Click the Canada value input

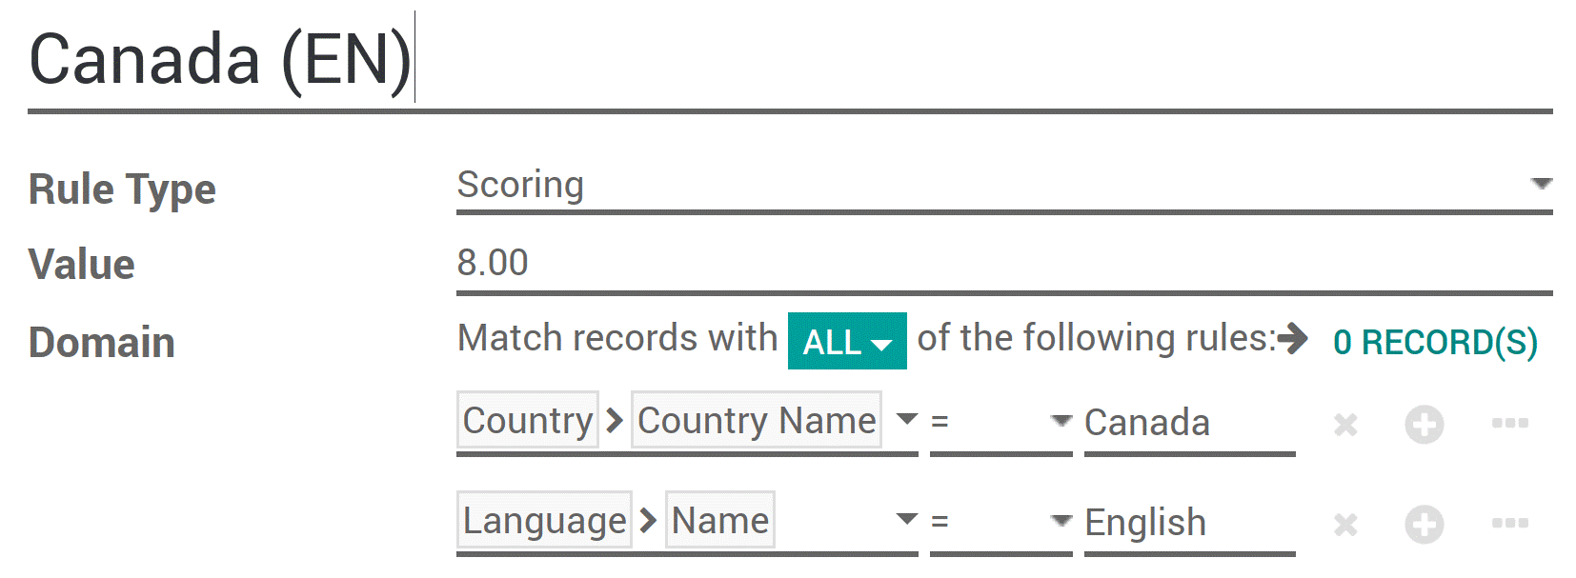pyautogui.click(x=1188, y=423)
